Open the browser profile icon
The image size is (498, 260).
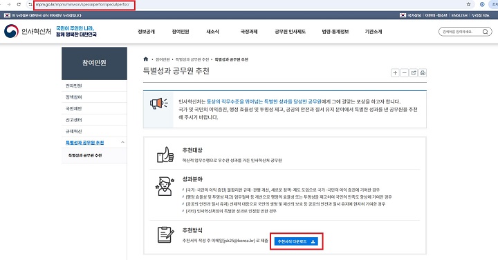coord(482,4)
